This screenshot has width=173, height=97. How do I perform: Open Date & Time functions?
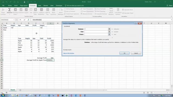(x=35, y=11)
